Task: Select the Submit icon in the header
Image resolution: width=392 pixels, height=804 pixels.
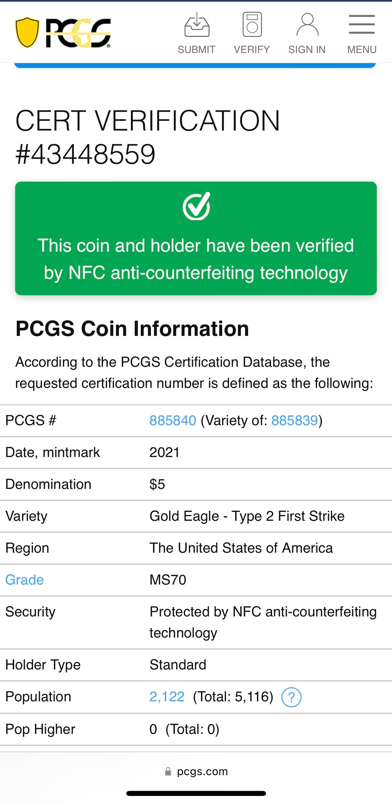Action: coord(196,25)
